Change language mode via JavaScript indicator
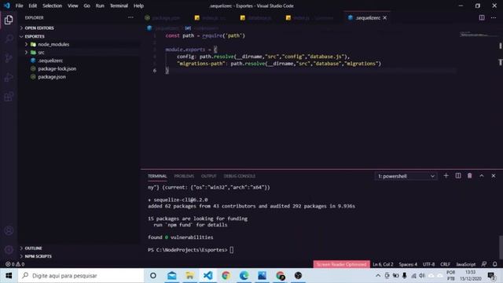 465,264
